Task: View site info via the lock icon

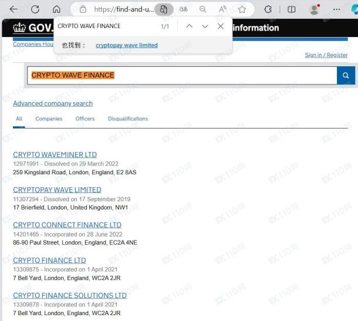Action: tap(83, 9)
